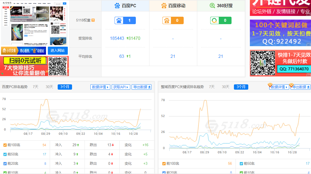Image resolution: width=311 pixels, height=174 pixels.
Task: Click the 360好搜 green search icon
Action: 212,5
